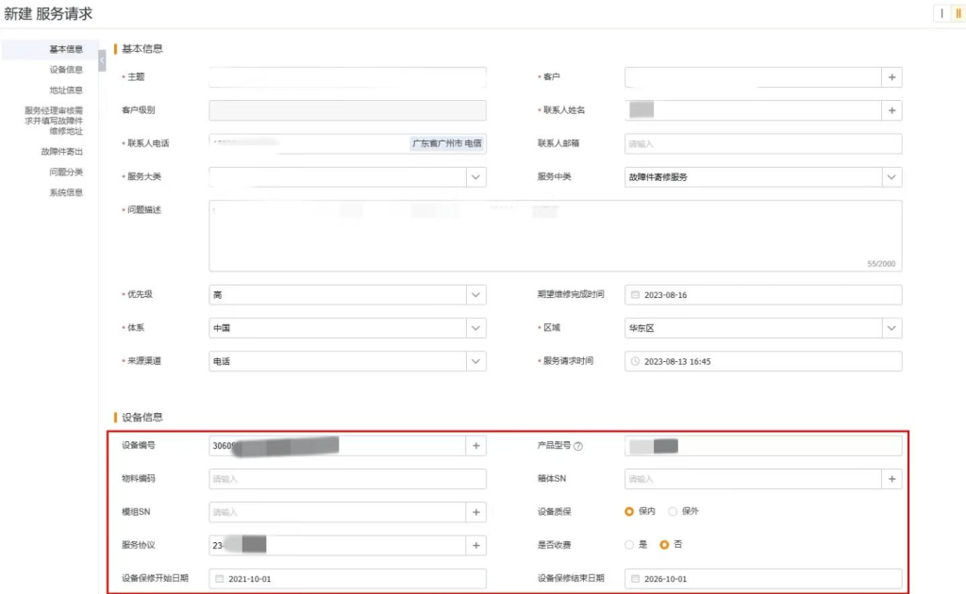This screenshot has height=594, width=966.
Task: Jump to 问题分类 section in sidebar
Action: click(x=66, y=172)
